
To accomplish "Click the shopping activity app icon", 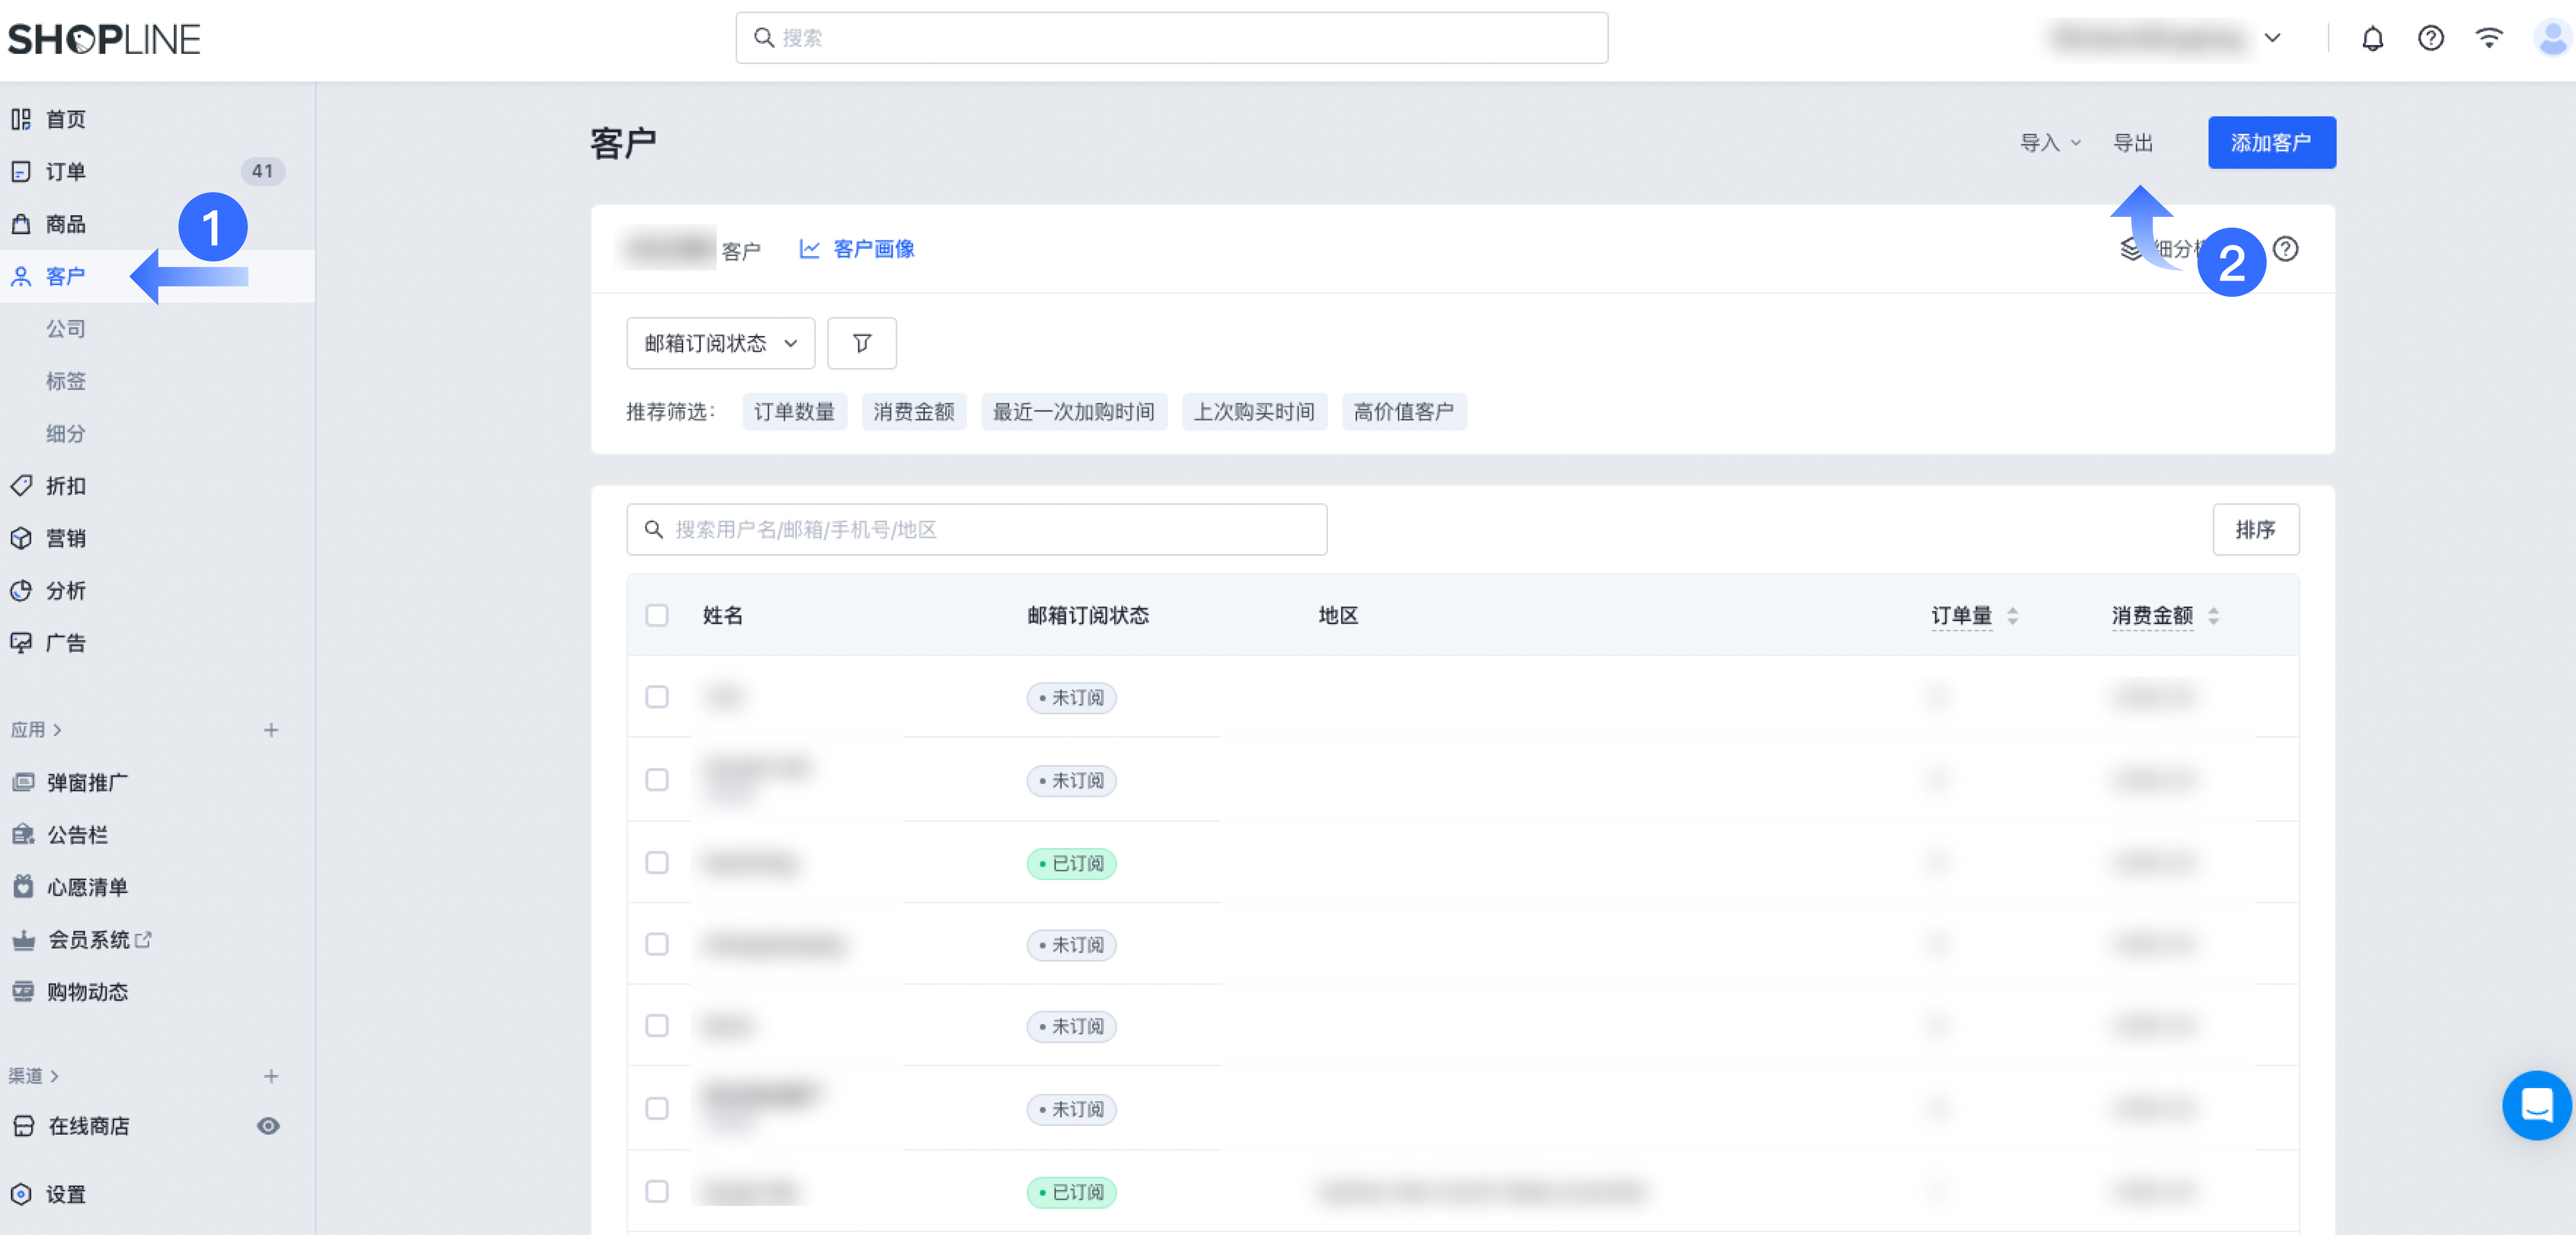I will [23, 991].
